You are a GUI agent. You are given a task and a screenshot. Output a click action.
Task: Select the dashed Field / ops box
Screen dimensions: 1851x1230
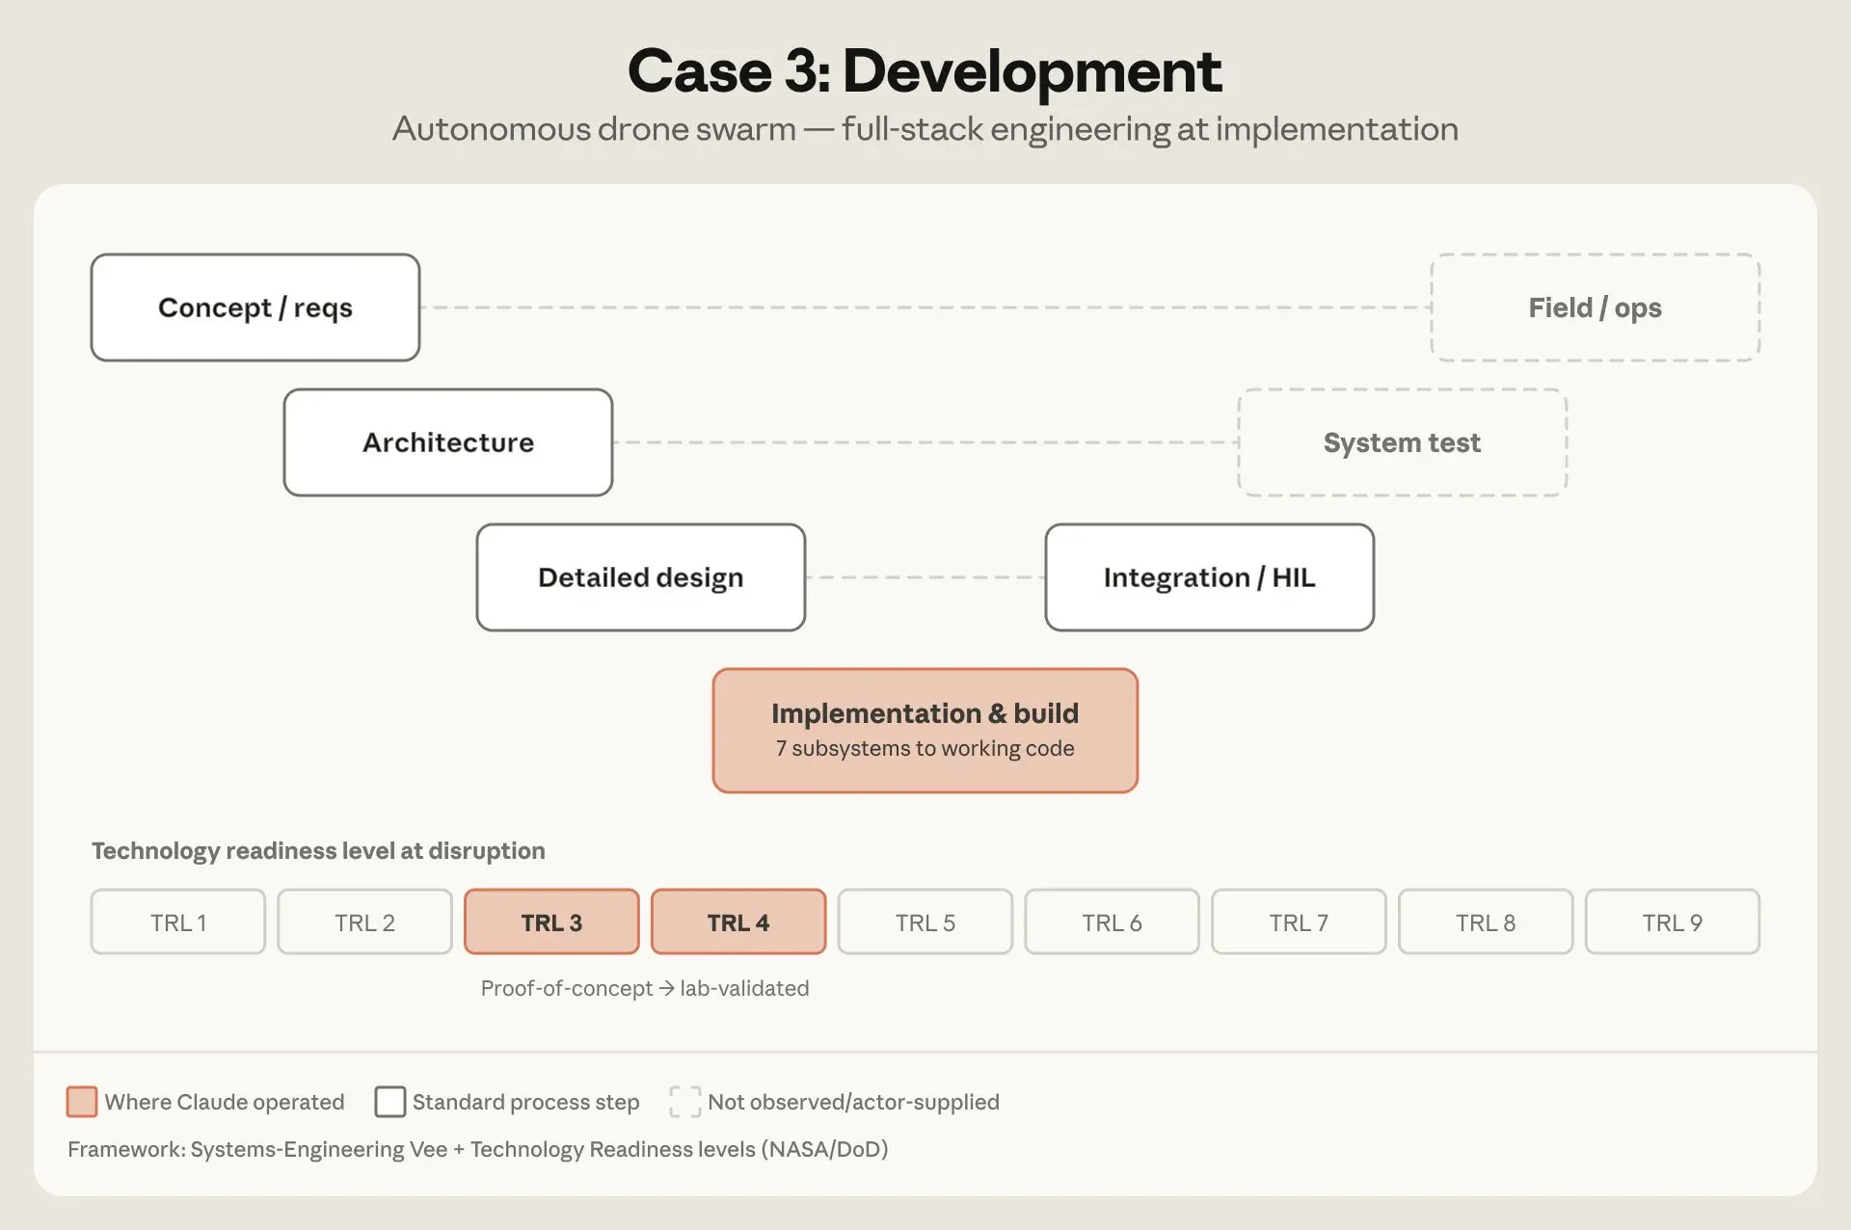1596,307
